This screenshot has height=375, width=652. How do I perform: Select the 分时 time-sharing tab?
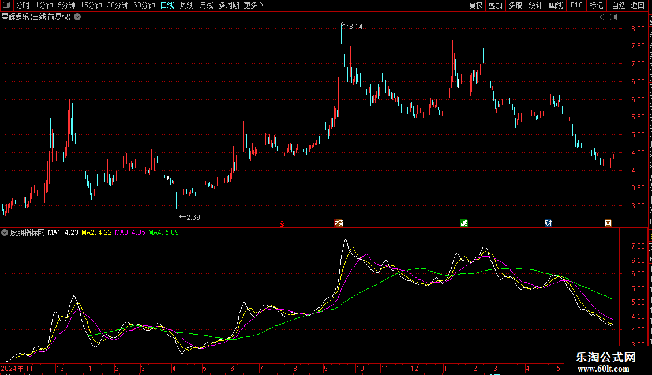click(23, 5)
